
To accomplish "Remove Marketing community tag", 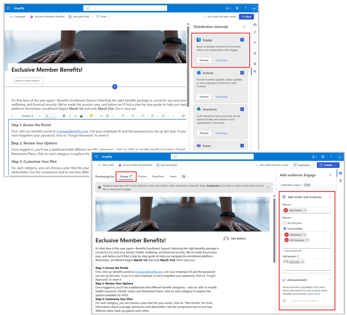I will [x=305, y=235].
